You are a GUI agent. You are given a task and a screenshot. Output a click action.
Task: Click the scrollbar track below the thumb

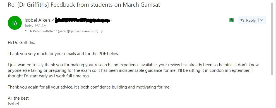coord(273,91)
